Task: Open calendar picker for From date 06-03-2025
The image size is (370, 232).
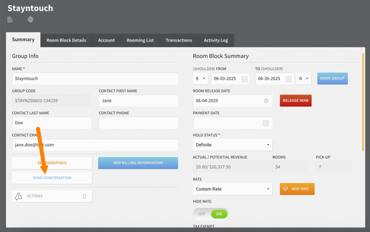Action: click(x=245, y=79)
